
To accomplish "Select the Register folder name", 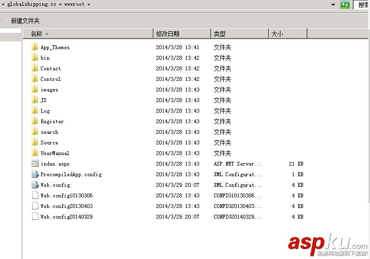I will click(52, 122).
